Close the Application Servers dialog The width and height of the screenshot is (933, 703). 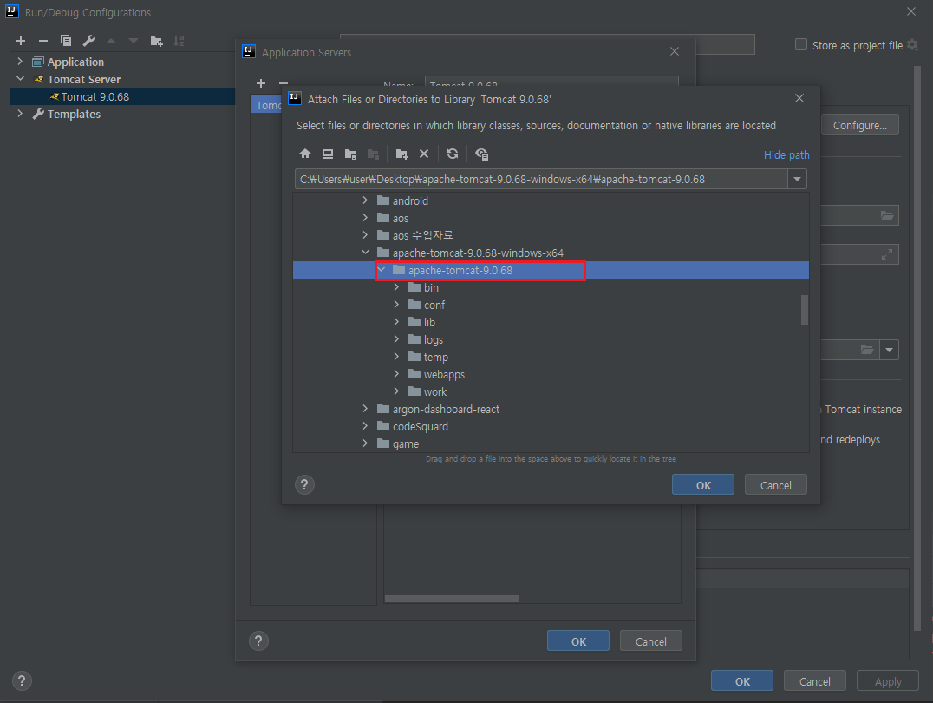(x=674, y=52)
